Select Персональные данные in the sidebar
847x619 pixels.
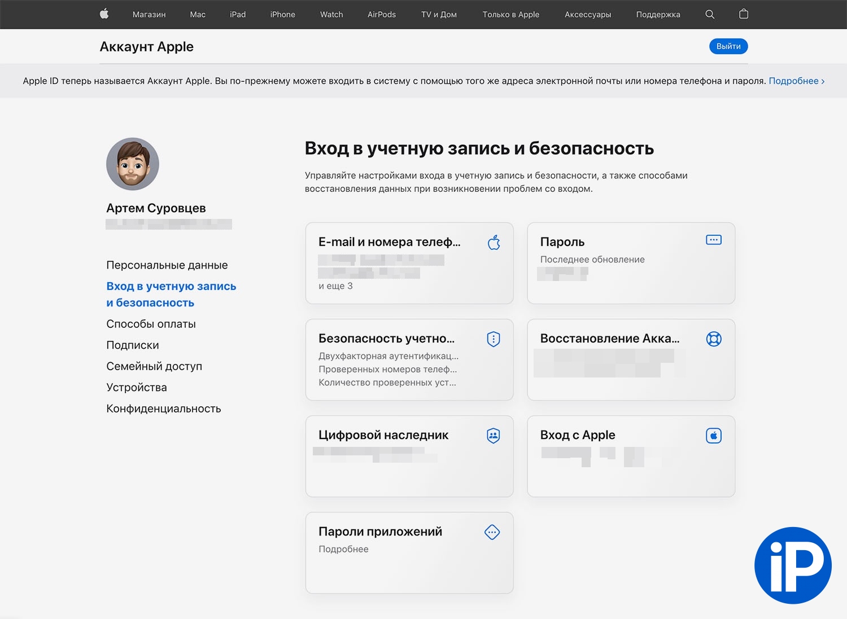click(167, 265)
